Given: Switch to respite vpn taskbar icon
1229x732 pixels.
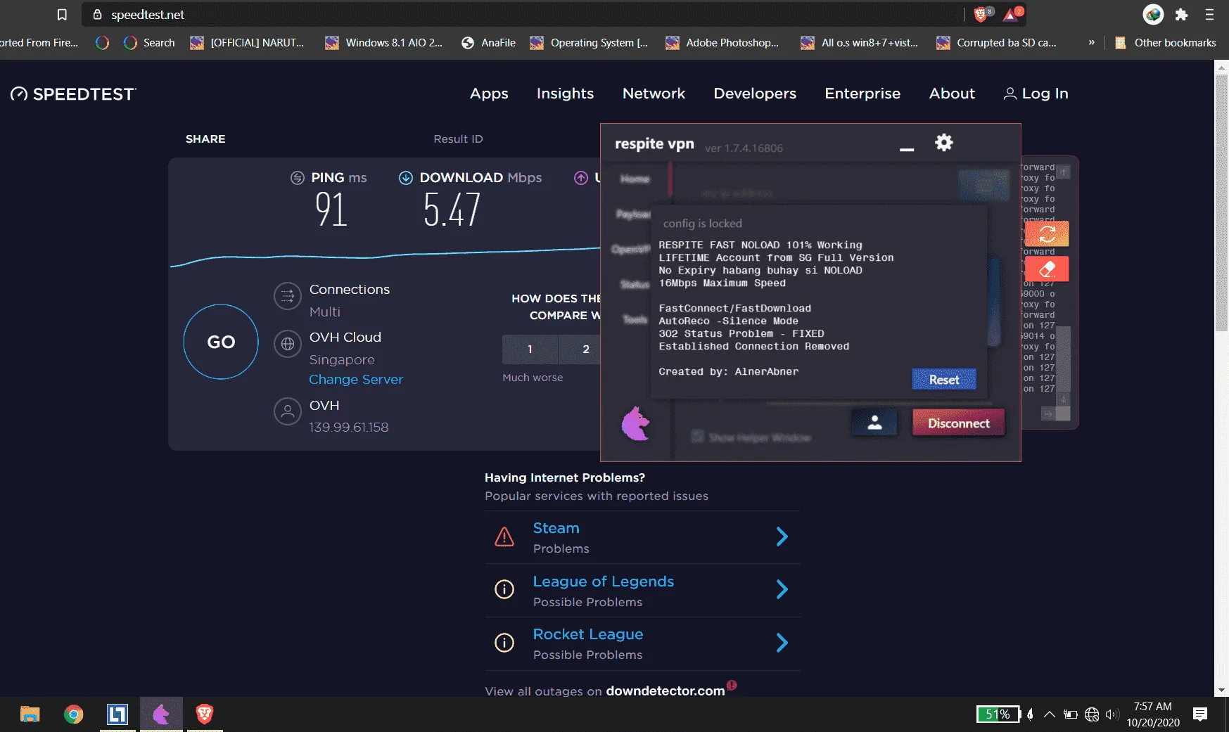Looking at the screenshot, I should click(x=161, y=714).
